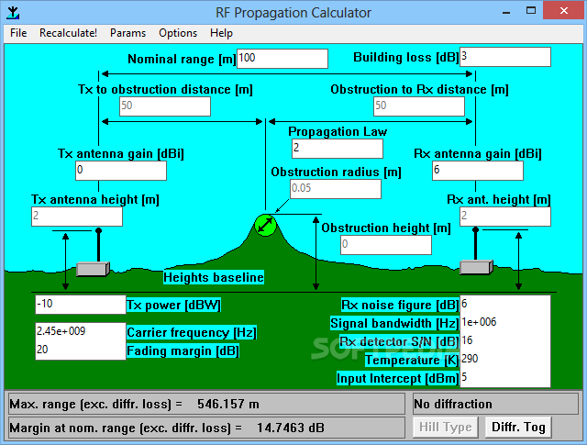Click the Nominal range input field
The height and width of the screenshot is (445, 587).
pyautogui.click(x=282, y=59)
